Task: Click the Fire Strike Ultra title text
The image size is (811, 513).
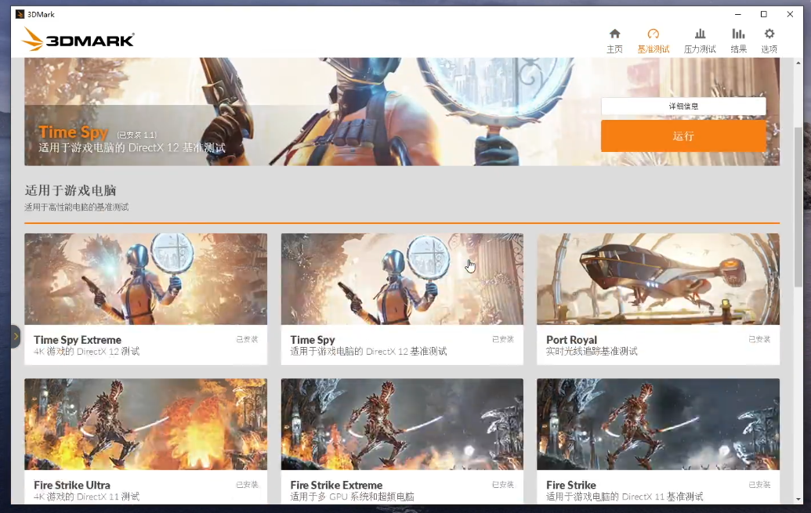Action: (72, 485)
